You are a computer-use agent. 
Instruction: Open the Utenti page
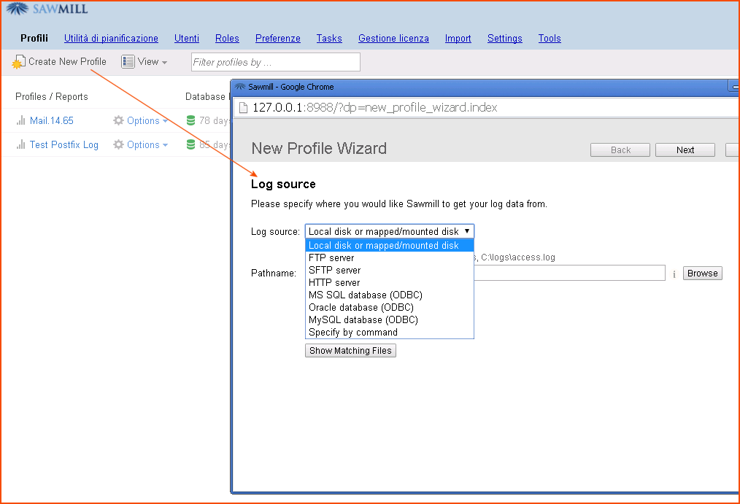[186, 38]
